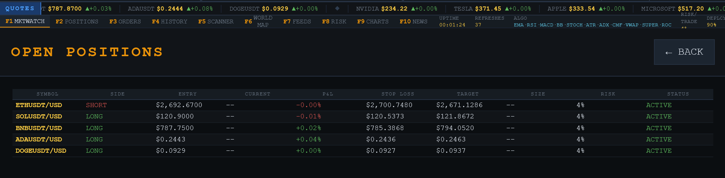Click target price $0.0937
Screen dimensions: 725x178
point(451,151)
